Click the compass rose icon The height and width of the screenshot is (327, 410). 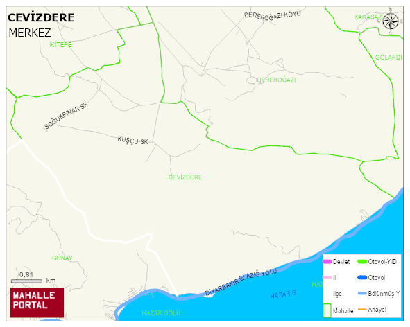391,21
